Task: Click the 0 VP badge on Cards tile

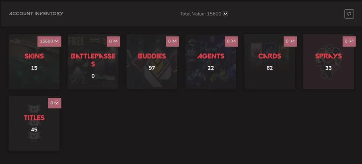Action: pos(290,41)
